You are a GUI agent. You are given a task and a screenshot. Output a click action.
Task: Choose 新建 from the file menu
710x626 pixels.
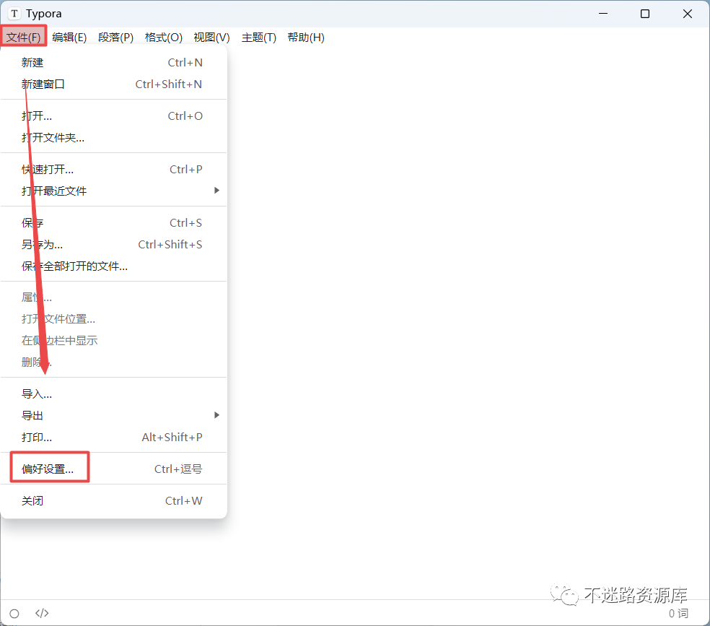[113, 63]
